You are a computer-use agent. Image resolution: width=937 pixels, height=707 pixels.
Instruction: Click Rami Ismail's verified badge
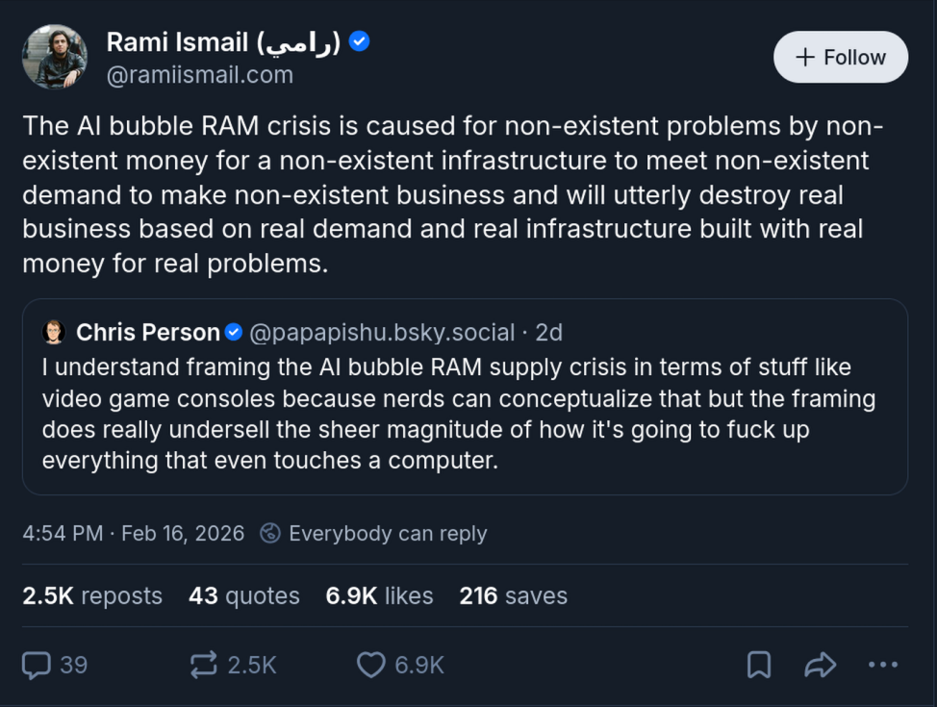[360, 41]
